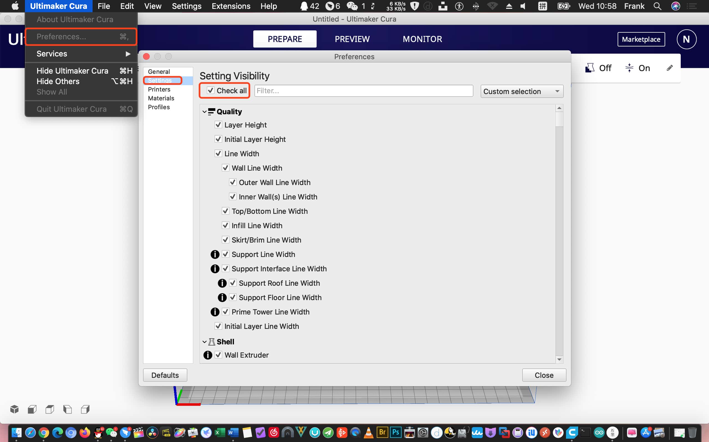Toggle the Check all checkbox

tap(211, 90)
